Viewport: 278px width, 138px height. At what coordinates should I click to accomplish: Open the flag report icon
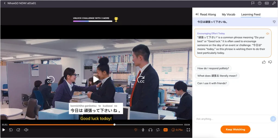253,3
